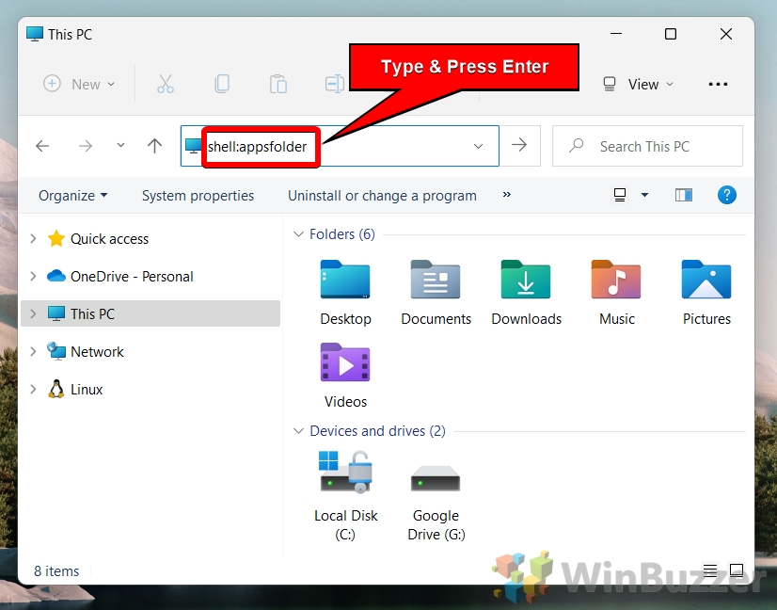Screen dimensions: 777x610
Task: Click the Rename icon in toolbar
Action: (x=335, y=84)
